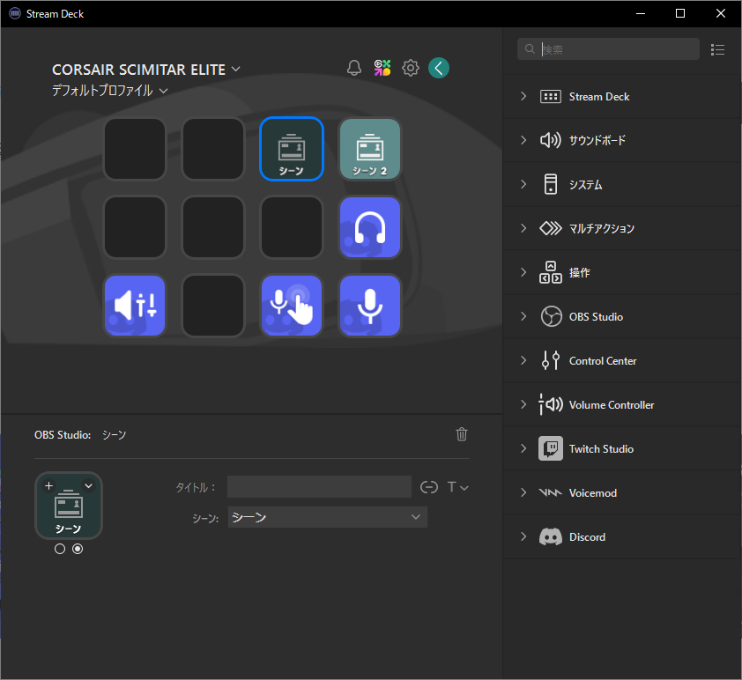Expand the Twitch Studio category chevron
Viewport: 742px width, 680px height.
(523, 448)
